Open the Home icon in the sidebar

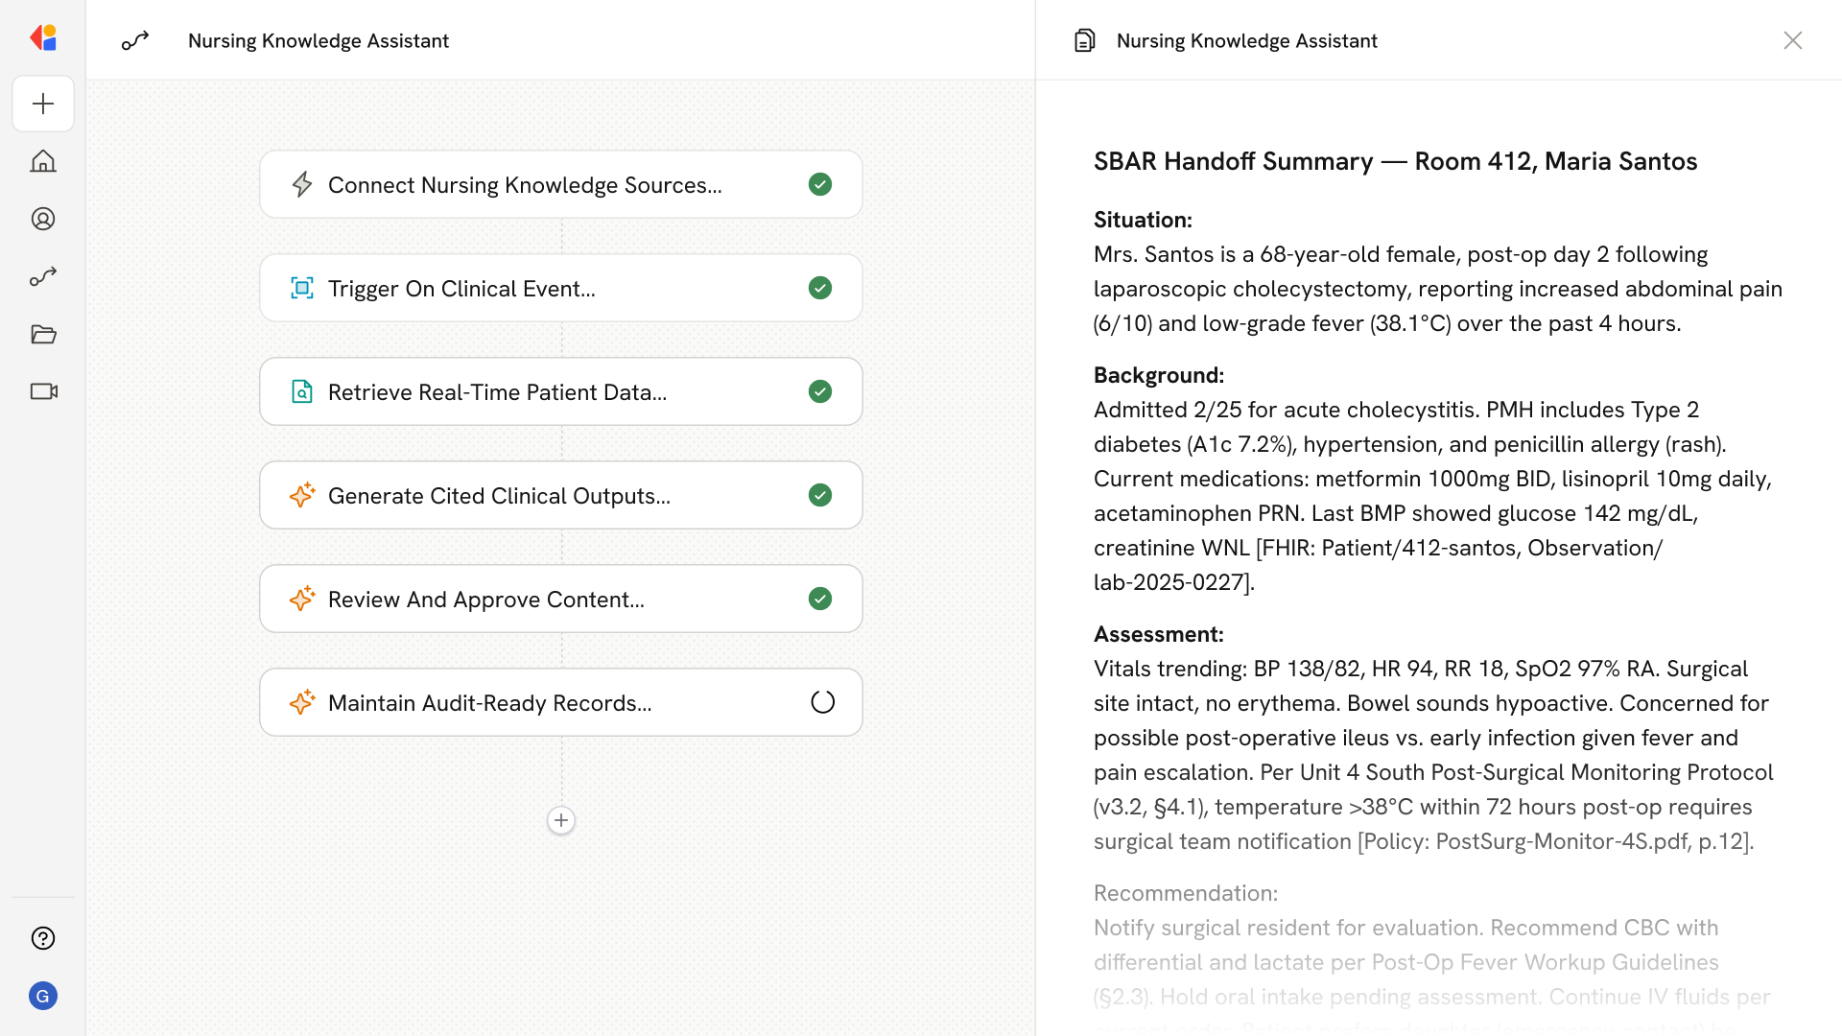[x=43, y=161]
